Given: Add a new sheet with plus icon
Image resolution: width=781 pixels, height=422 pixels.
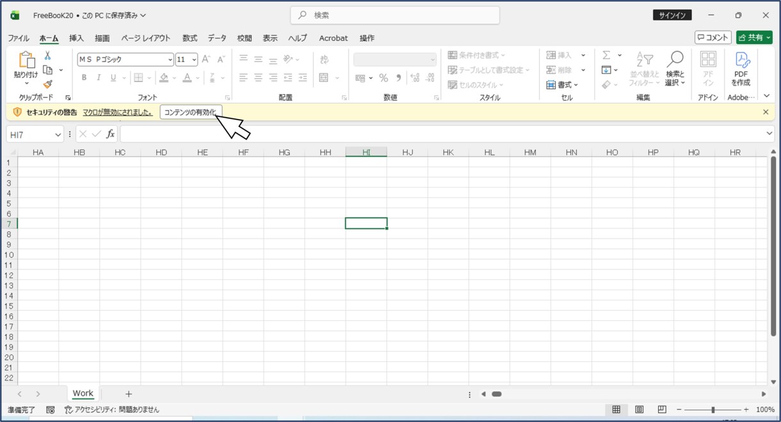Looking at the screenshot, I should (x=129, y=394).
